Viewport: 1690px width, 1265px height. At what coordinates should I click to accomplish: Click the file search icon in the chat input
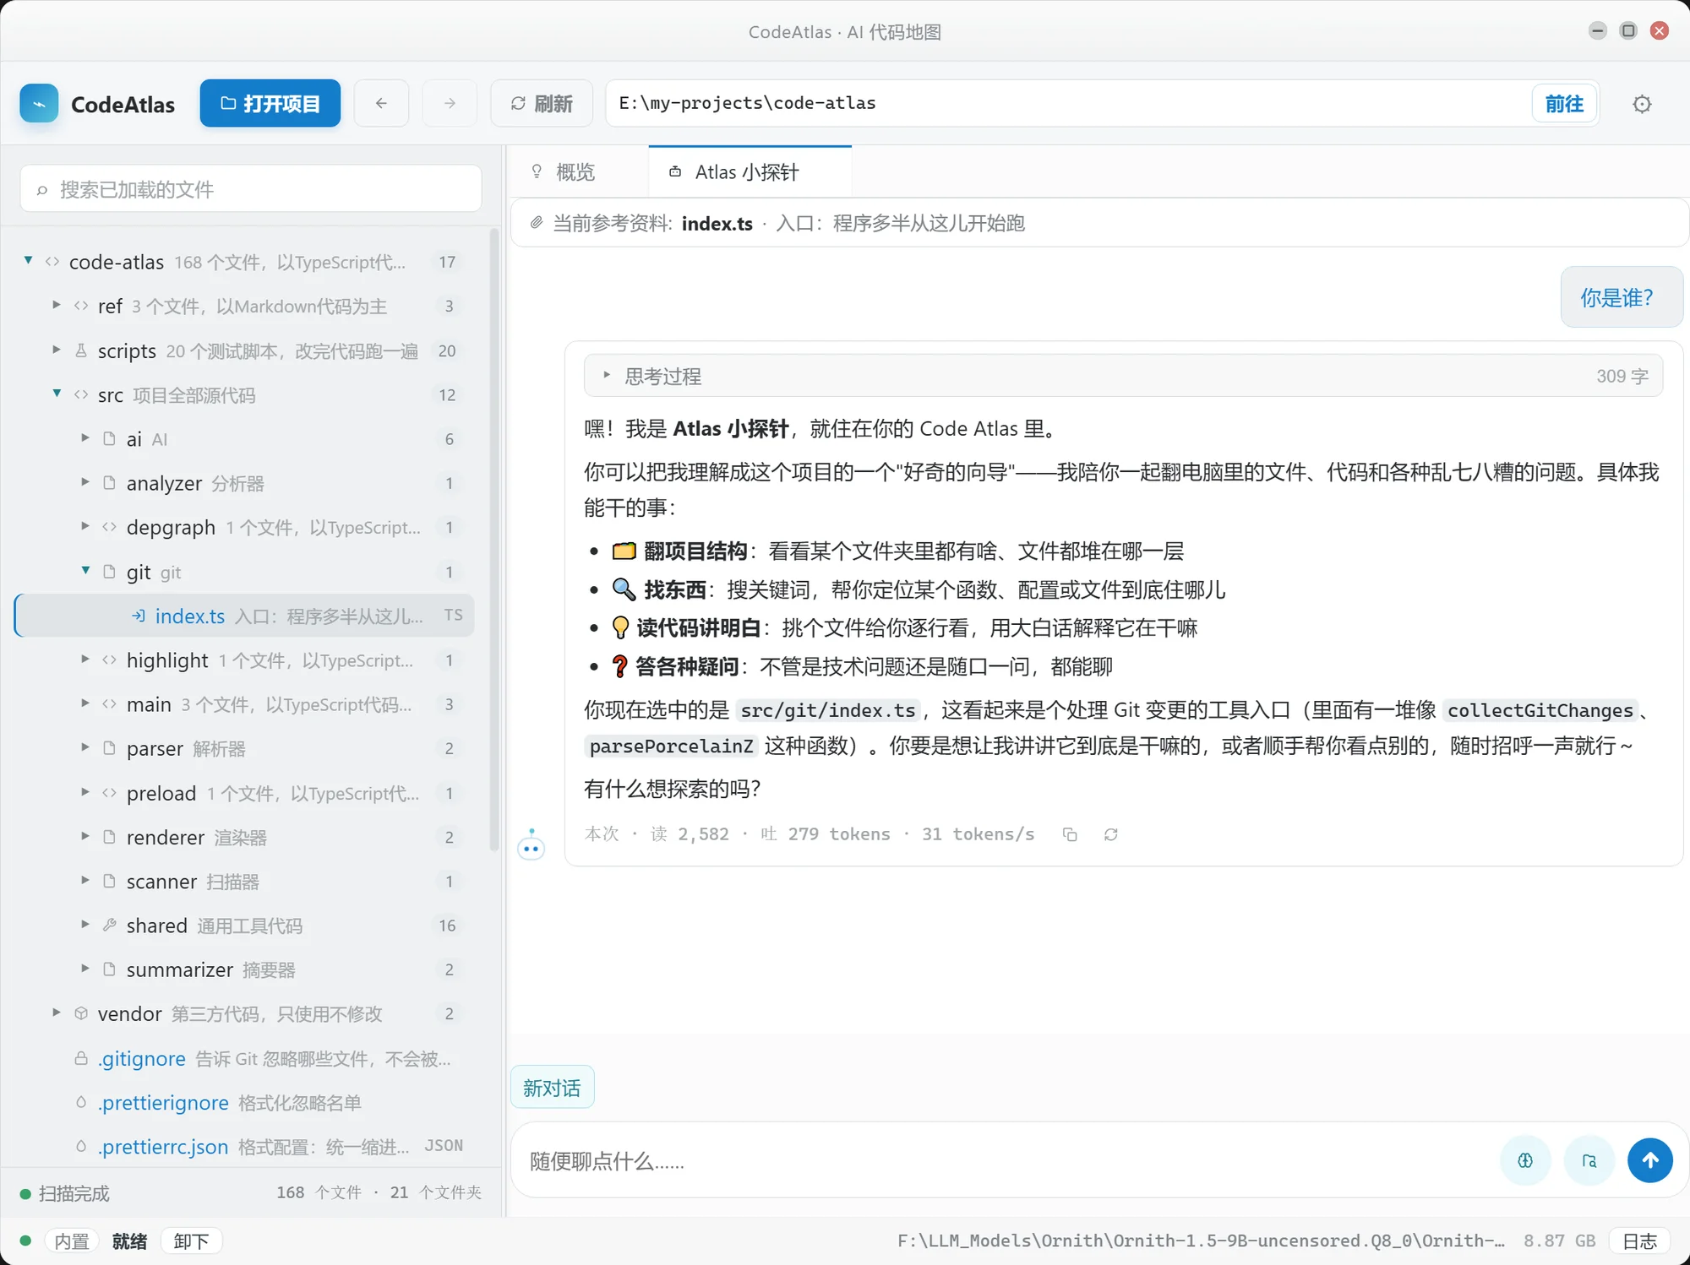[1589, 1160]
